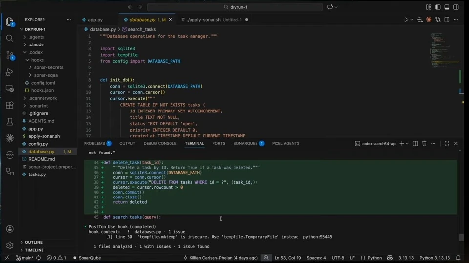
Task: Kill terminal with the trash icon
Action: pos(424,144)
